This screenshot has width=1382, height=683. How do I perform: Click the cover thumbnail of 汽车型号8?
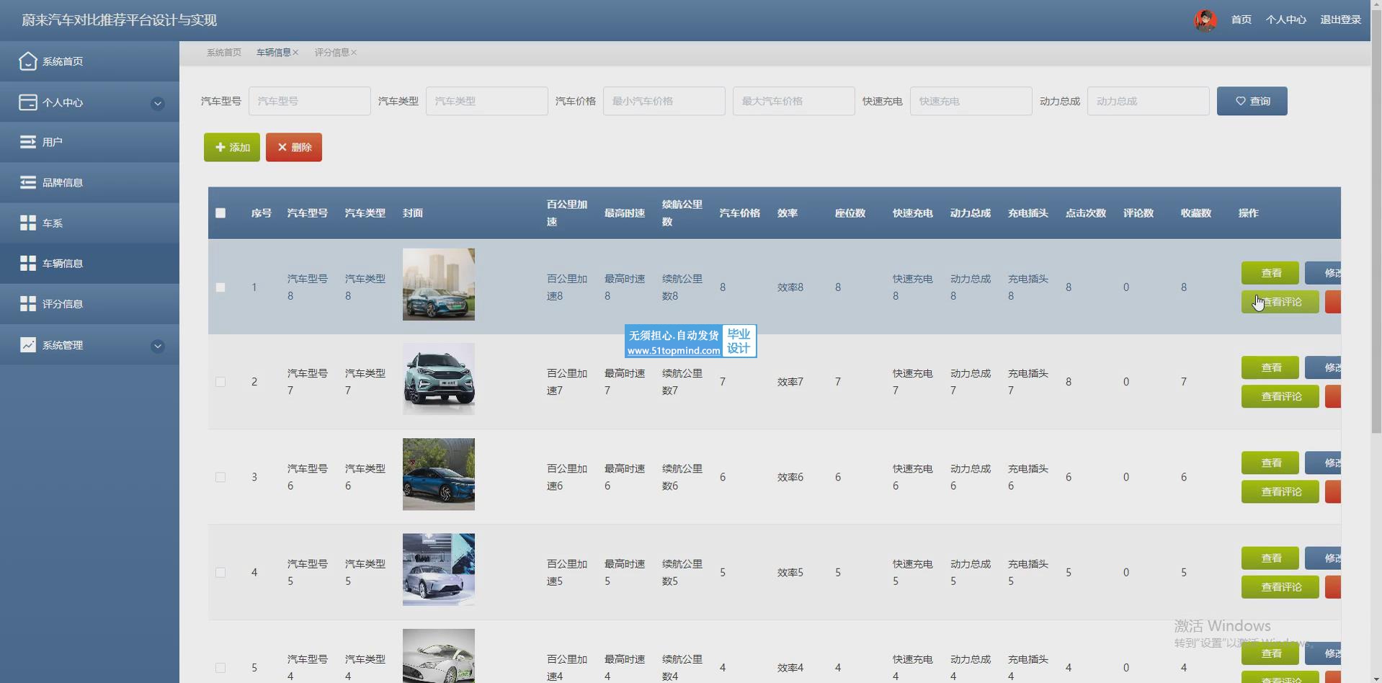pyautogui.click(x=439, y=285)
